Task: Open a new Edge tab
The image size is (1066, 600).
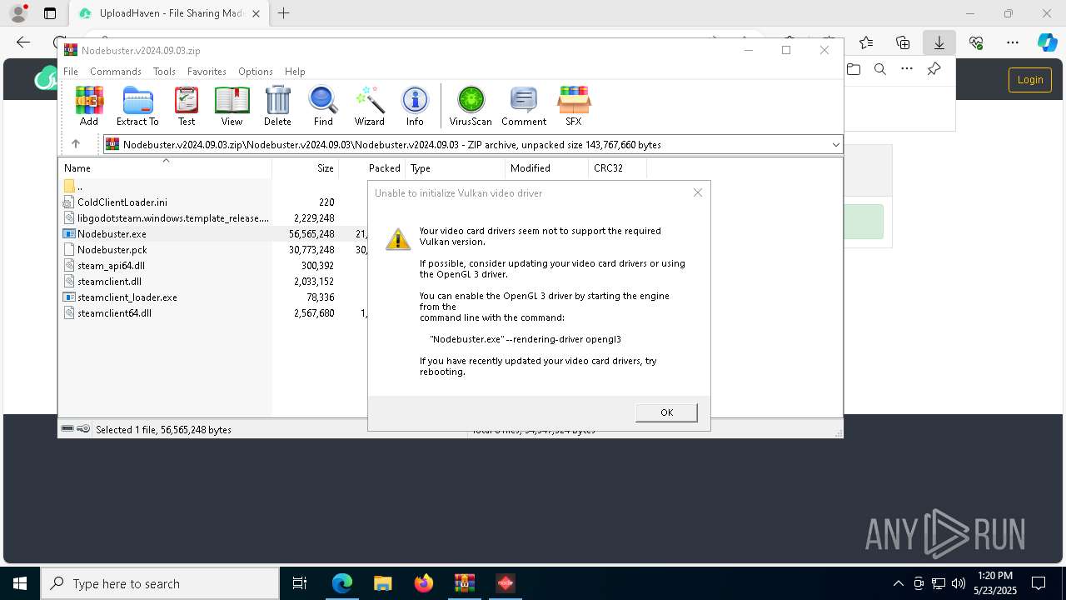Action: [283, 13]
